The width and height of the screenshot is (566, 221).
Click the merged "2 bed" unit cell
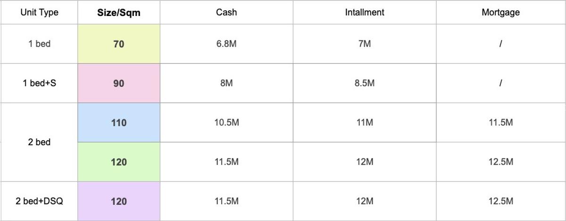[39, 142]
